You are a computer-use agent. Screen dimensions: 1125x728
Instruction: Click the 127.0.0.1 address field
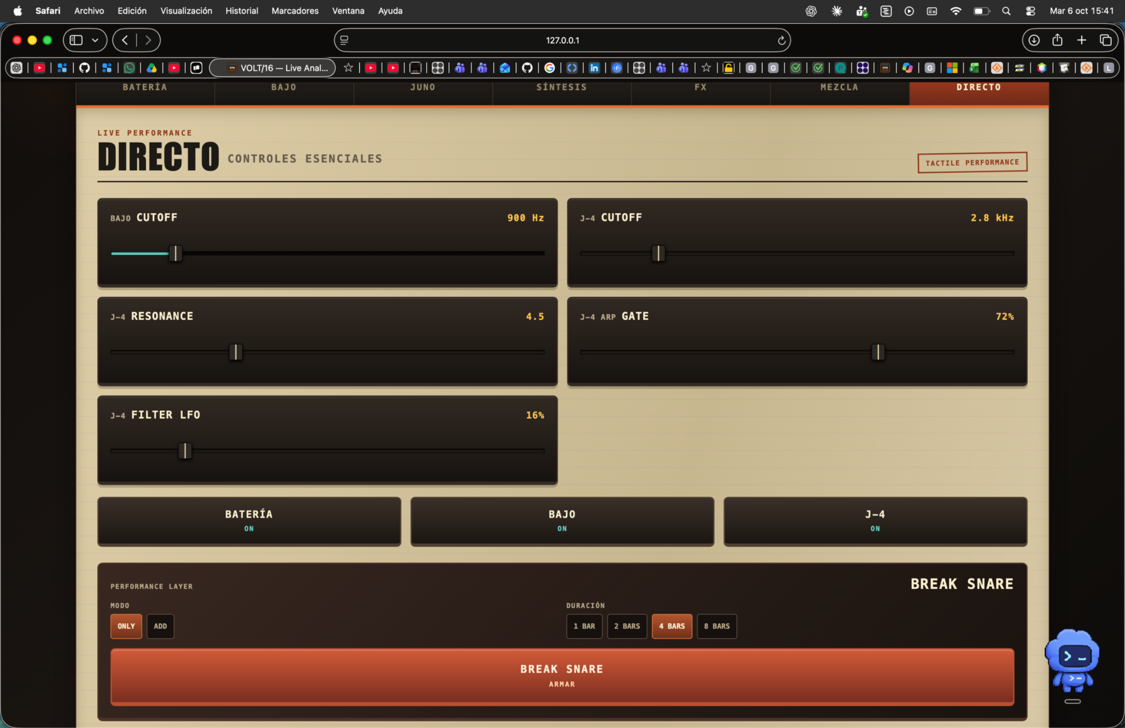[x=562, y=40]
